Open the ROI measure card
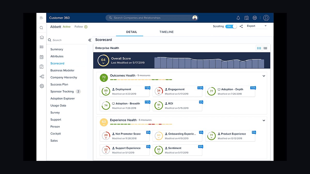This screenshot has width=310, height=174. (177, 105)
